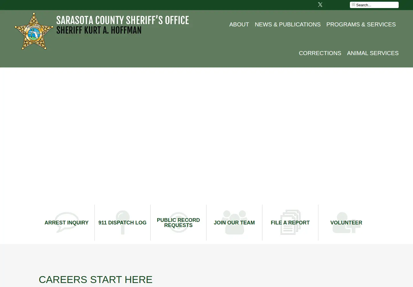The image size is (413, 287).
Task: Open the Public Record Requests tile
Action: click(178, 222)
